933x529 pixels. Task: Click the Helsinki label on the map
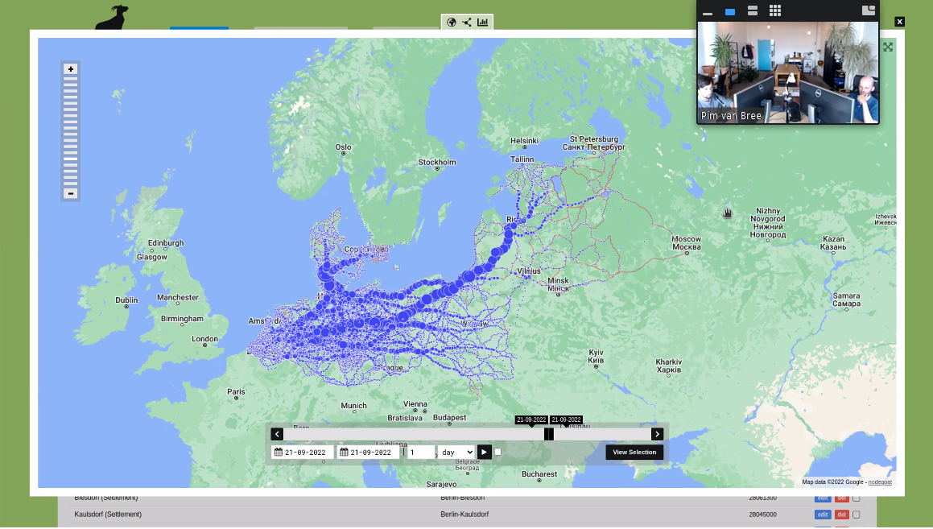524,140
